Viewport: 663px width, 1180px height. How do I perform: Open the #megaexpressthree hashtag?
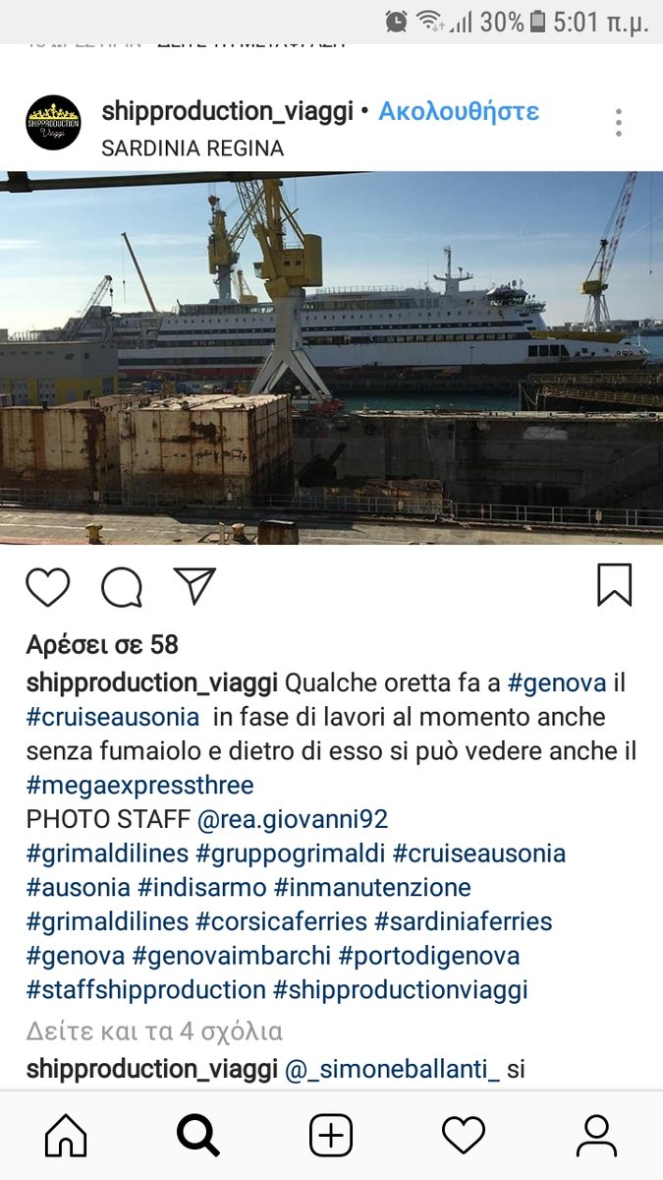tap(139, 786)
